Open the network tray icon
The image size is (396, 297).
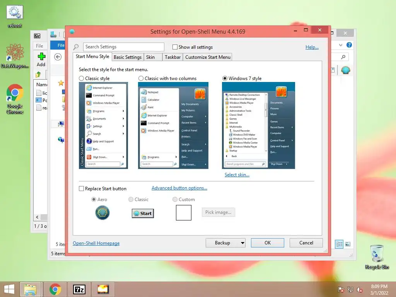click(350, 290)
